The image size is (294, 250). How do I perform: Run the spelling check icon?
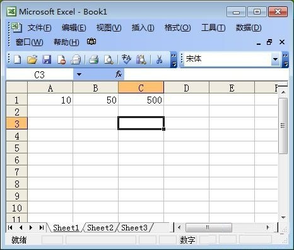click(126, 60)
